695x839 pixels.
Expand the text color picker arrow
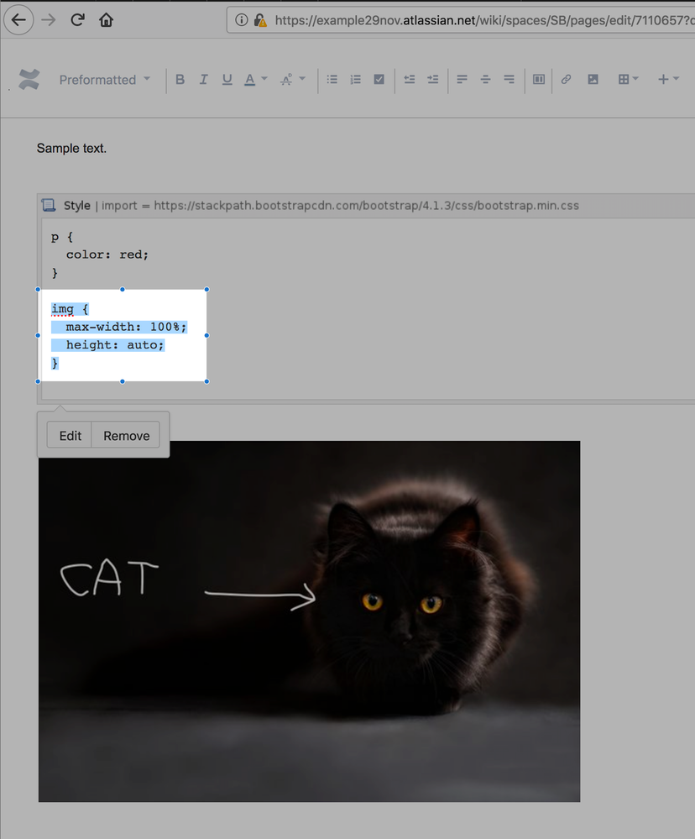coord(264,79)
